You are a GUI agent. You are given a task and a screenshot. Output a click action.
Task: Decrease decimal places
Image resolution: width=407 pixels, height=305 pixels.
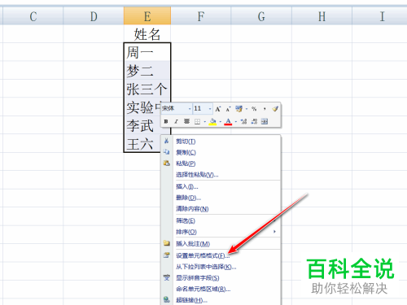pyautogui.click(x=254, y=121)
